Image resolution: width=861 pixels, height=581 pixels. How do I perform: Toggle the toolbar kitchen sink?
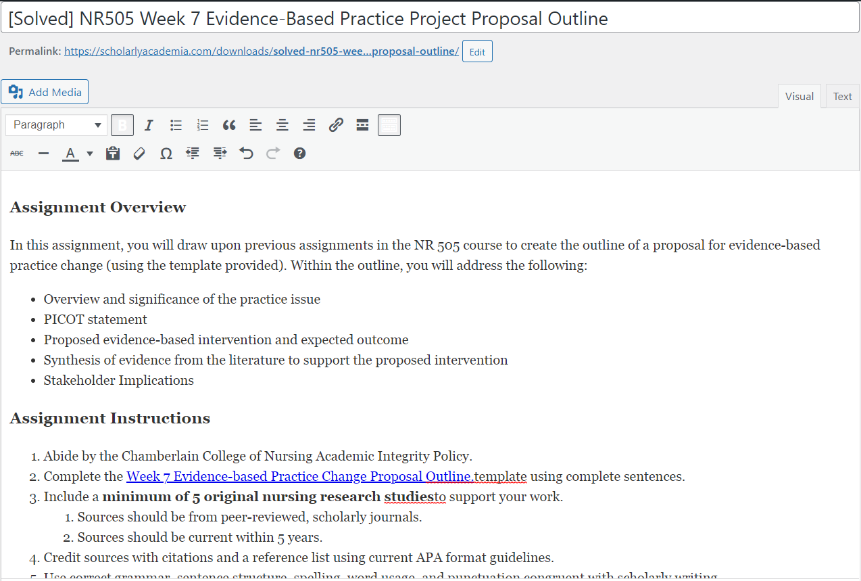click(389, 125)
